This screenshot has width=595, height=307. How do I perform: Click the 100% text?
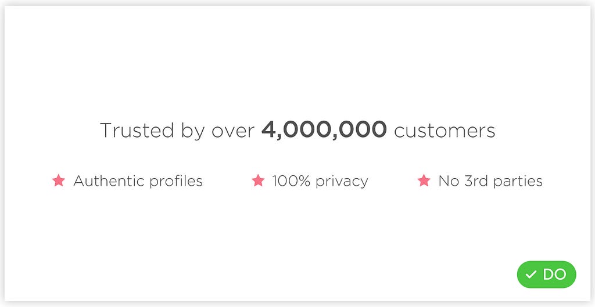(292, 181)
